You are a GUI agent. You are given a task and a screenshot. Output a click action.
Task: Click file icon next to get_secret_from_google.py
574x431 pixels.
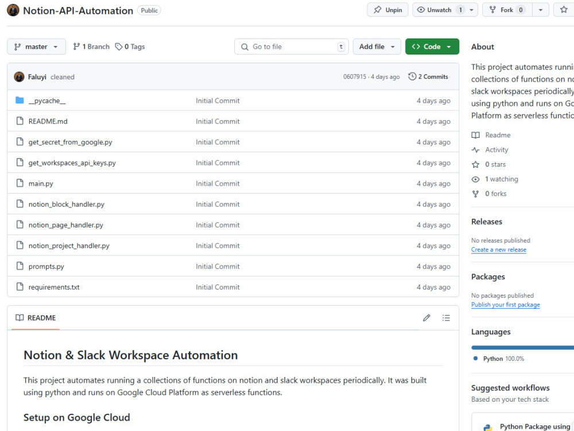click(x=20, y=141)
